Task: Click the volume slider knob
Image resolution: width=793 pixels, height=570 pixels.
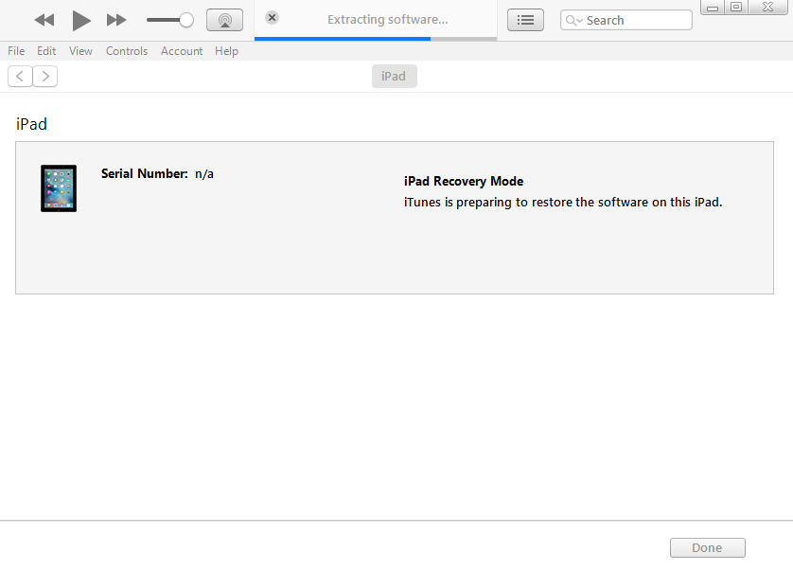Action: coord(186,20)
